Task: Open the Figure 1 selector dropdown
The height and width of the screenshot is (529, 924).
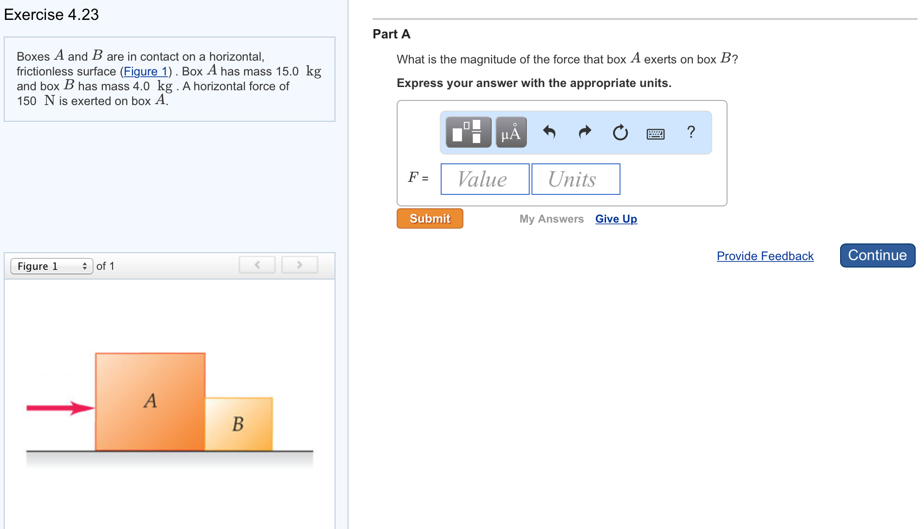Action: 51,266
